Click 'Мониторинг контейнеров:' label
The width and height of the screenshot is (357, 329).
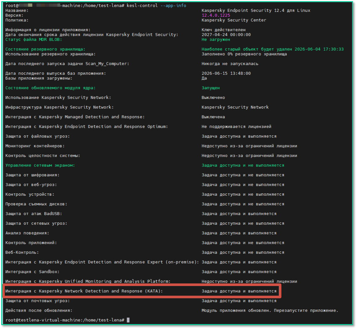pyautogui.click(x=35, y=146)
